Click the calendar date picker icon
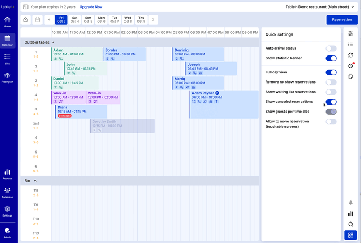This screenshot has height=243, width=361. point(37,20)
